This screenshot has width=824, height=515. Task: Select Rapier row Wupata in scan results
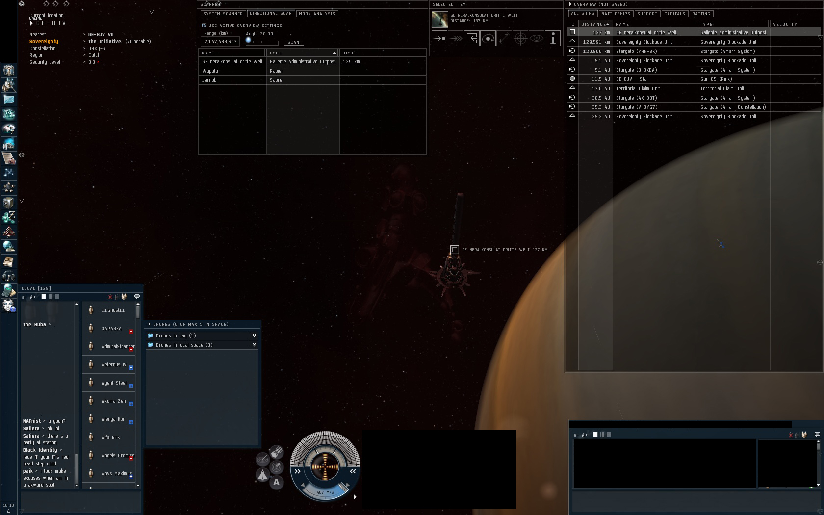point(312,71)
